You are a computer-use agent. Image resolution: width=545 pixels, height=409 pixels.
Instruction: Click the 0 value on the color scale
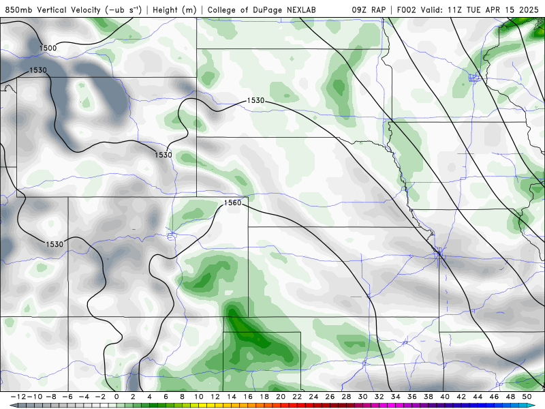(x=116, y=397)
